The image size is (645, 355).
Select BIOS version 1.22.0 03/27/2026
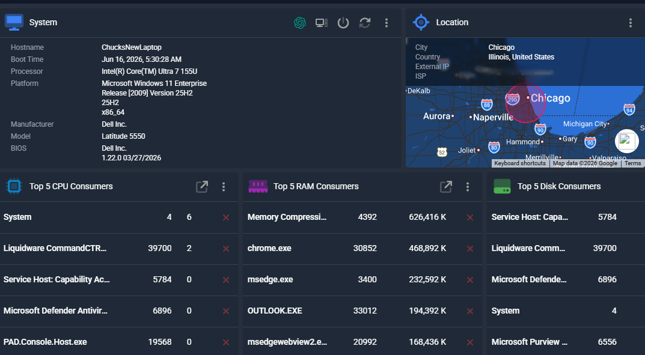pyautogui.click(x=131, y=158)
